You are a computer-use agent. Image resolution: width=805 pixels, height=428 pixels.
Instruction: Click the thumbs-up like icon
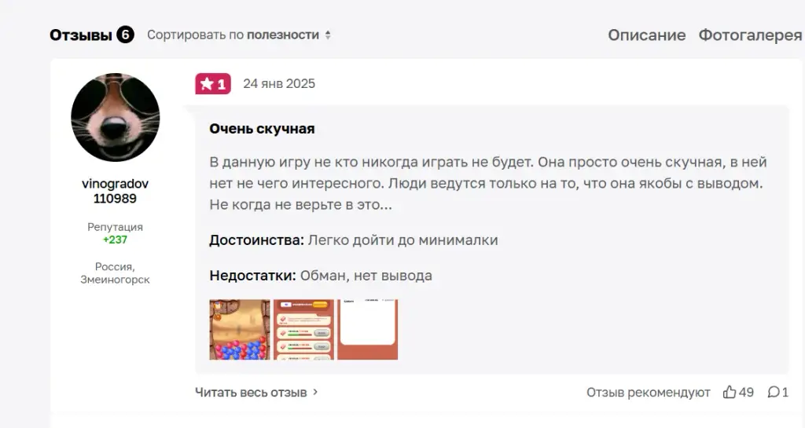pyautogui.click(x=730, y=392)
